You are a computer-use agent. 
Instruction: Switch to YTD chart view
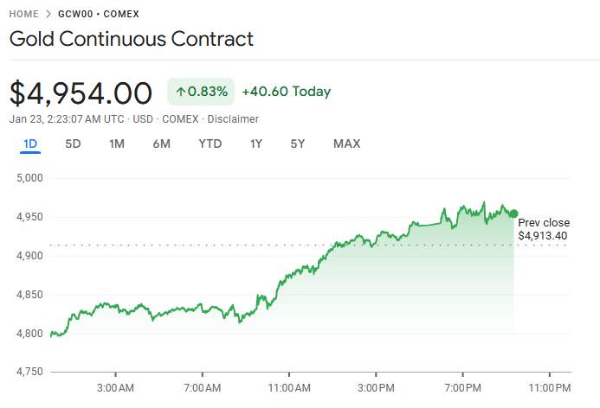pos(210,143)
